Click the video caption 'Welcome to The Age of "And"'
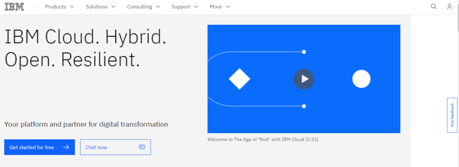 [263, 140]
